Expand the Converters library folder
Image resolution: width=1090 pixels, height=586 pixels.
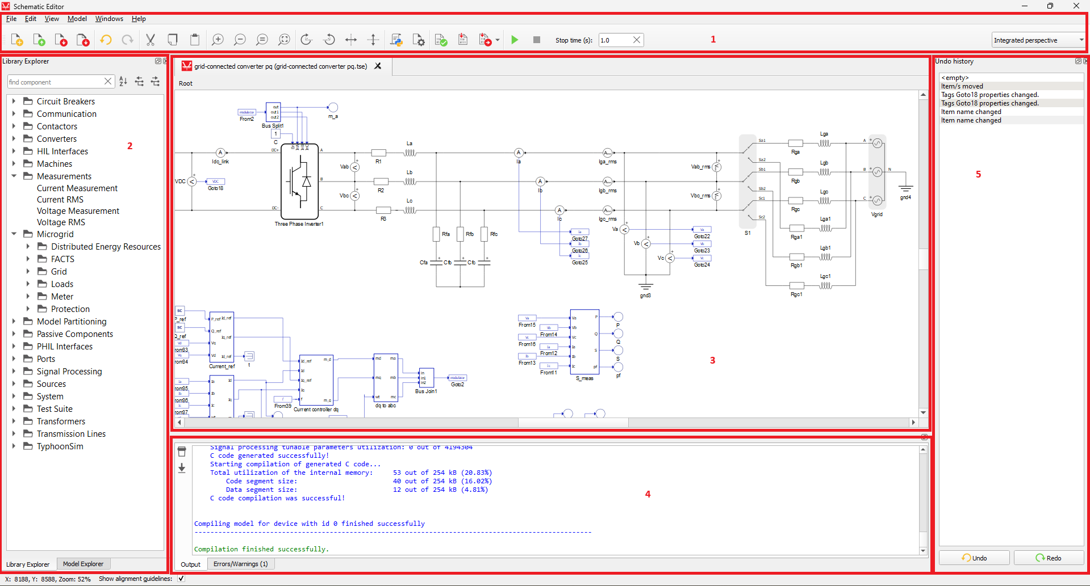[14, 139]
